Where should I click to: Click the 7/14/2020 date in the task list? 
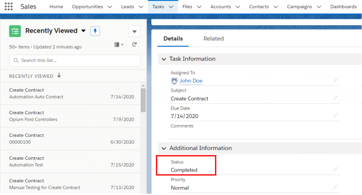(x=122, y=97)
